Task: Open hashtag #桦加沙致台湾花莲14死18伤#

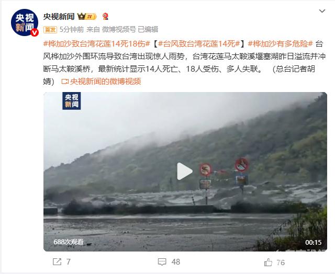Action: coord(96,44)
